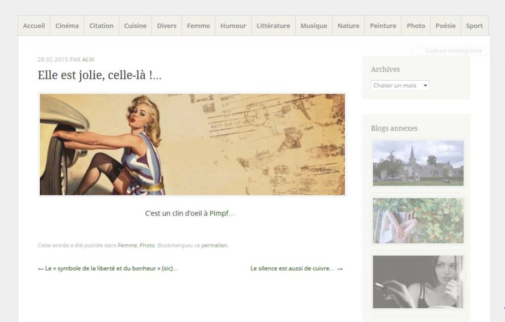Open the Citation menu tab
The width and height of the screenshot is (505, 322).
pyautogui.click(x=101, y=26)
